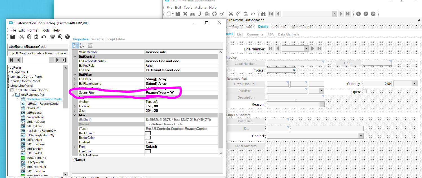Undo icon in Customization Tools Dialog toolbar
The width and height of the screenshot is (422, 178).
pos(44,37)
